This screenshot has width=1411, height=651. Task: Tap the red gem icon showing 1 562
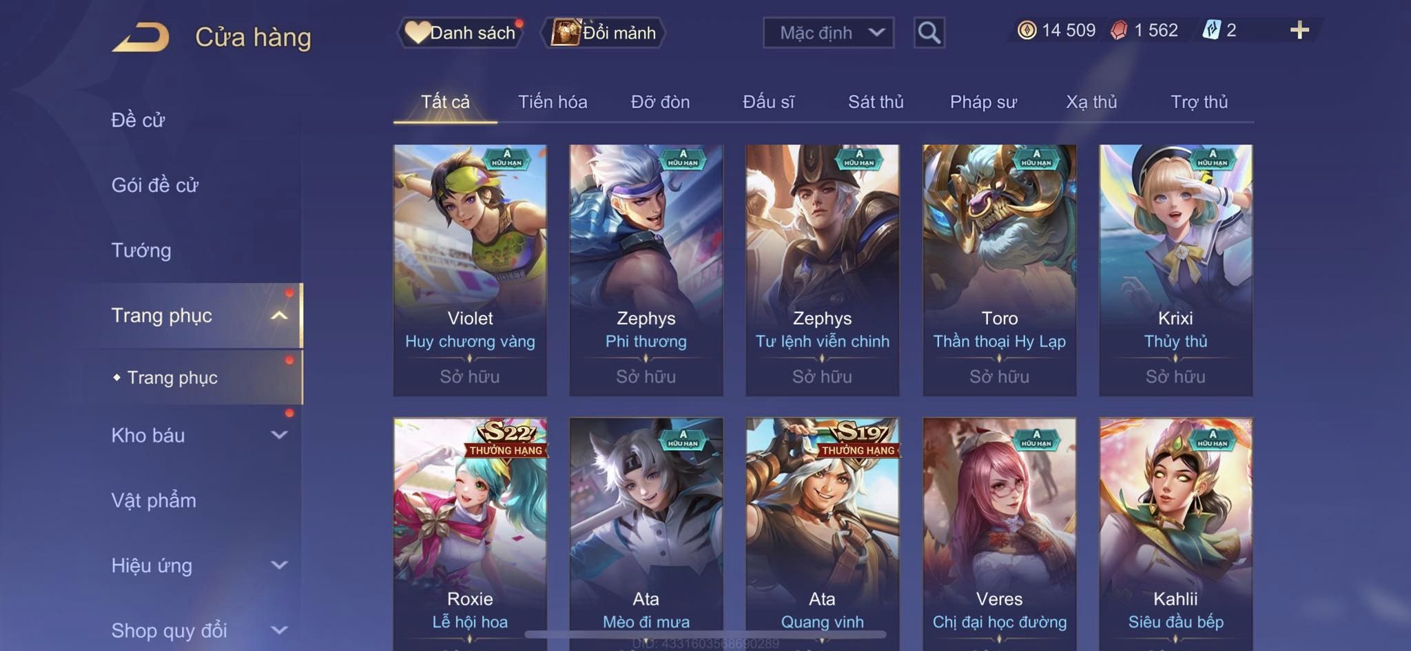[x=1119, y=30]
